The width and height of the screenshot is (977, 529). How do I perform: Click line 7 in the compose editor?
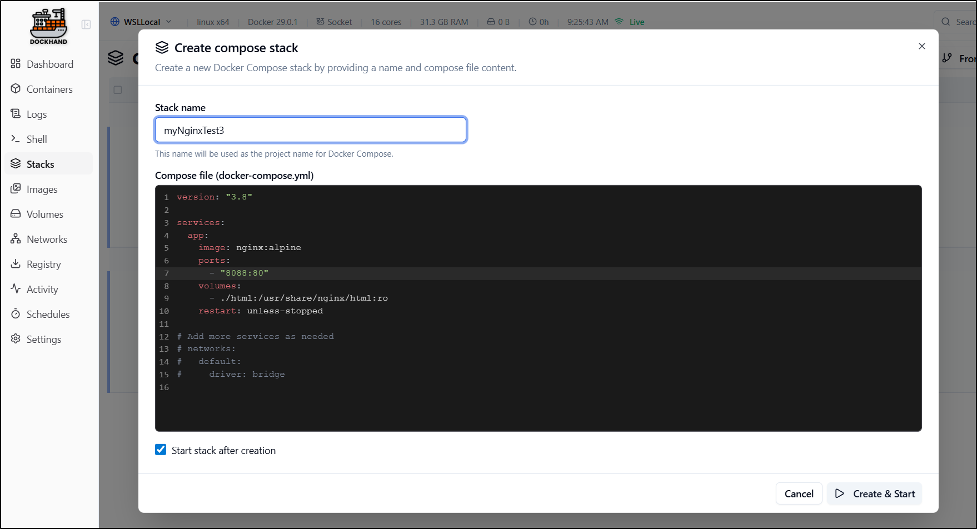tap(389, 273)
